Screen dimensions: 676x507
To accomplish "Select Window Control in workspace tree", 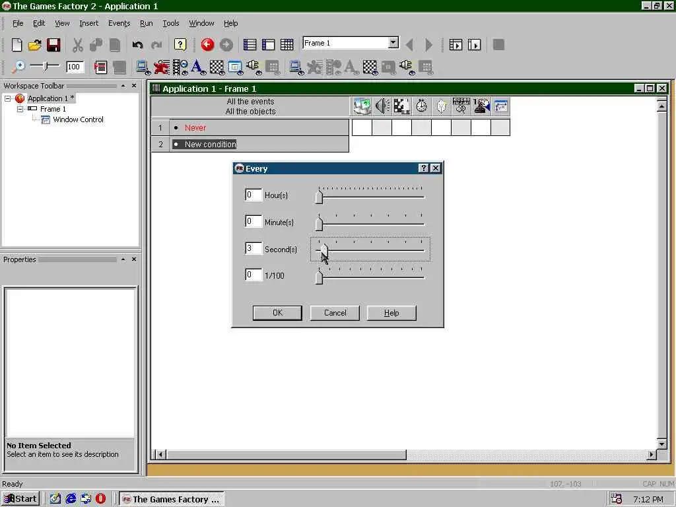I will point(78,120).
